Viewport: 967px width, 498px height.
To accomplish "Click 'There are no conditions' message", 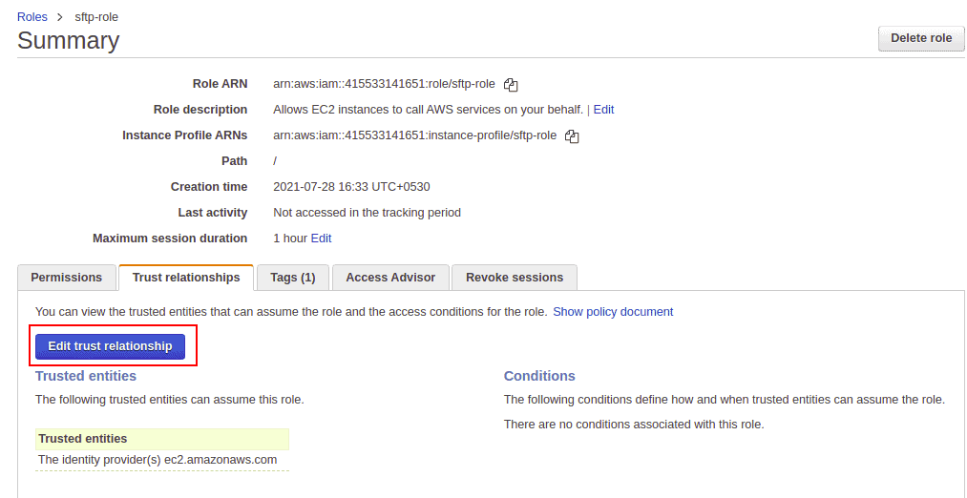I will [634, 425].
